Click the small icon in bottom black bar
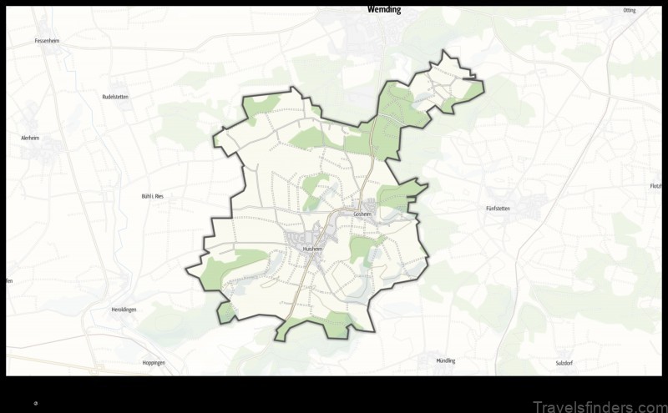This screenshot has height=413, width=668. click(x=35, y=402)
